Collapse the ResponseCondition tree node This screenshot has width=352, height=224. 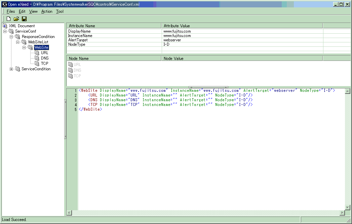(x=11, y=37)
